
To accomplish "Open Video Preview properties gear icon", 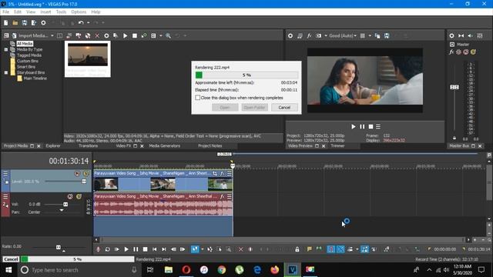I will pos(290,36).
